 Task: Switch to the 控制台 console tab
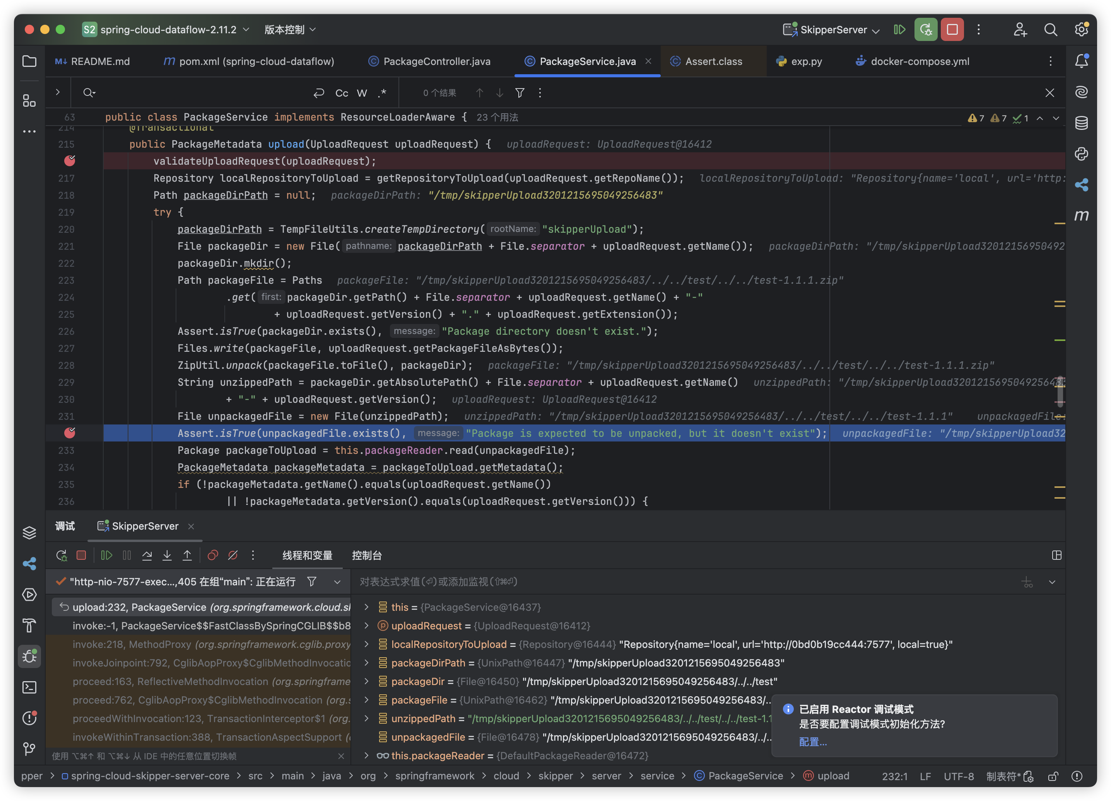(366, 555)
